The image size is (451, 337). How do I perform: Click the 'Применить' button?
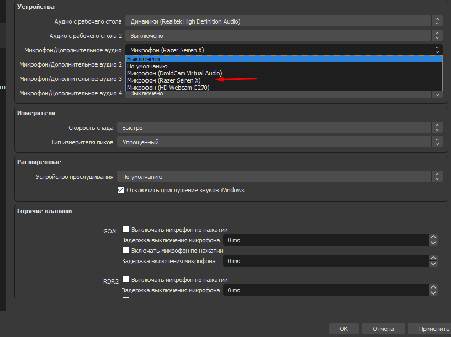click(x=433, y=329)
